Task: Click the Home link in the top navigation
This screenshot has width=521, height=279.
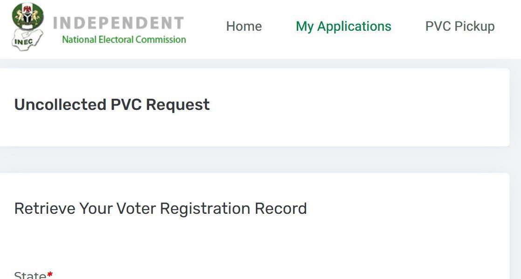Action: (244, 27)
